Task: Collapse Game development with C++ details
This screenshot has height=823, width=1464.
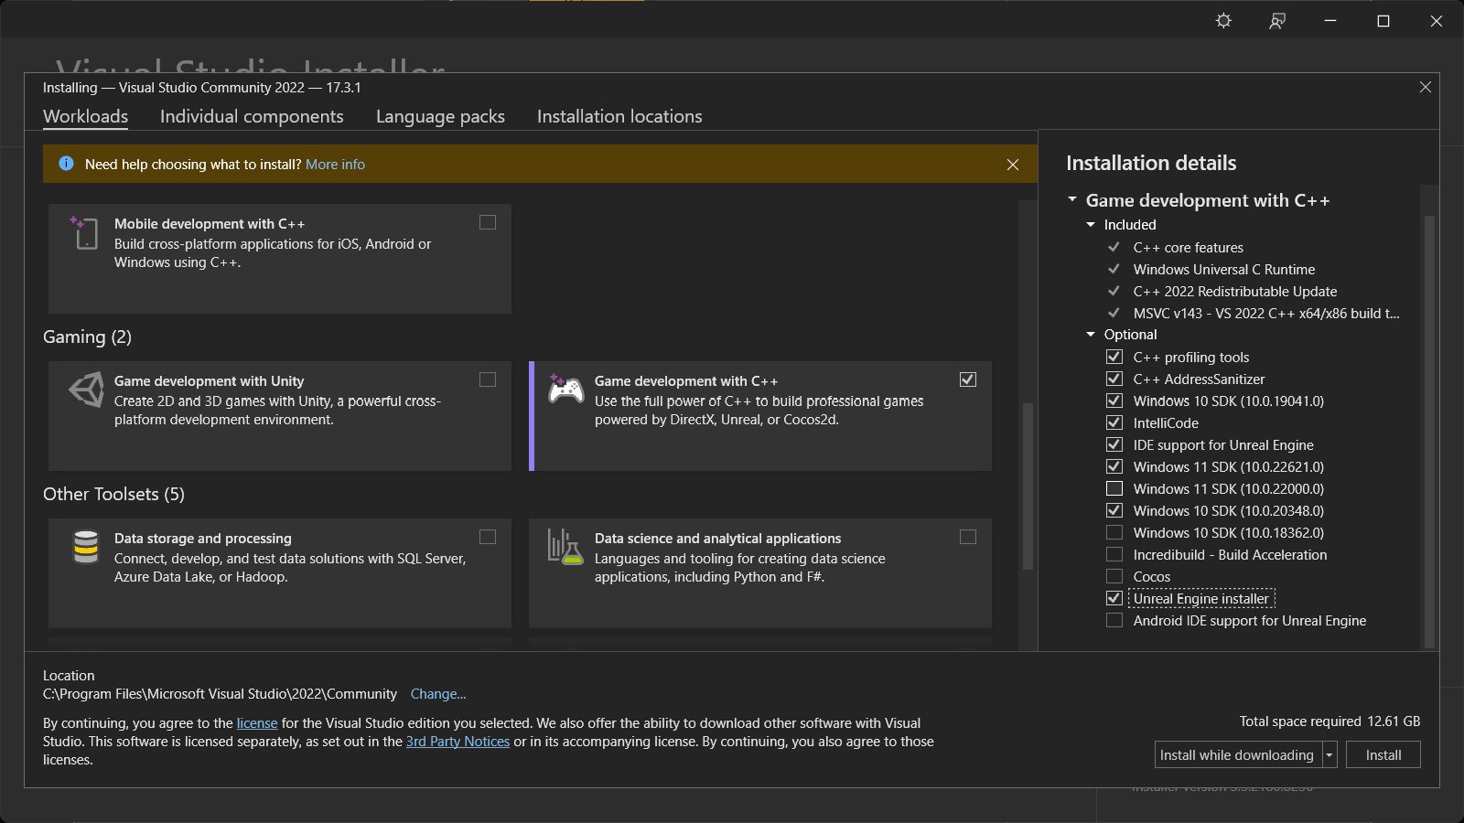Action: 1072,199
